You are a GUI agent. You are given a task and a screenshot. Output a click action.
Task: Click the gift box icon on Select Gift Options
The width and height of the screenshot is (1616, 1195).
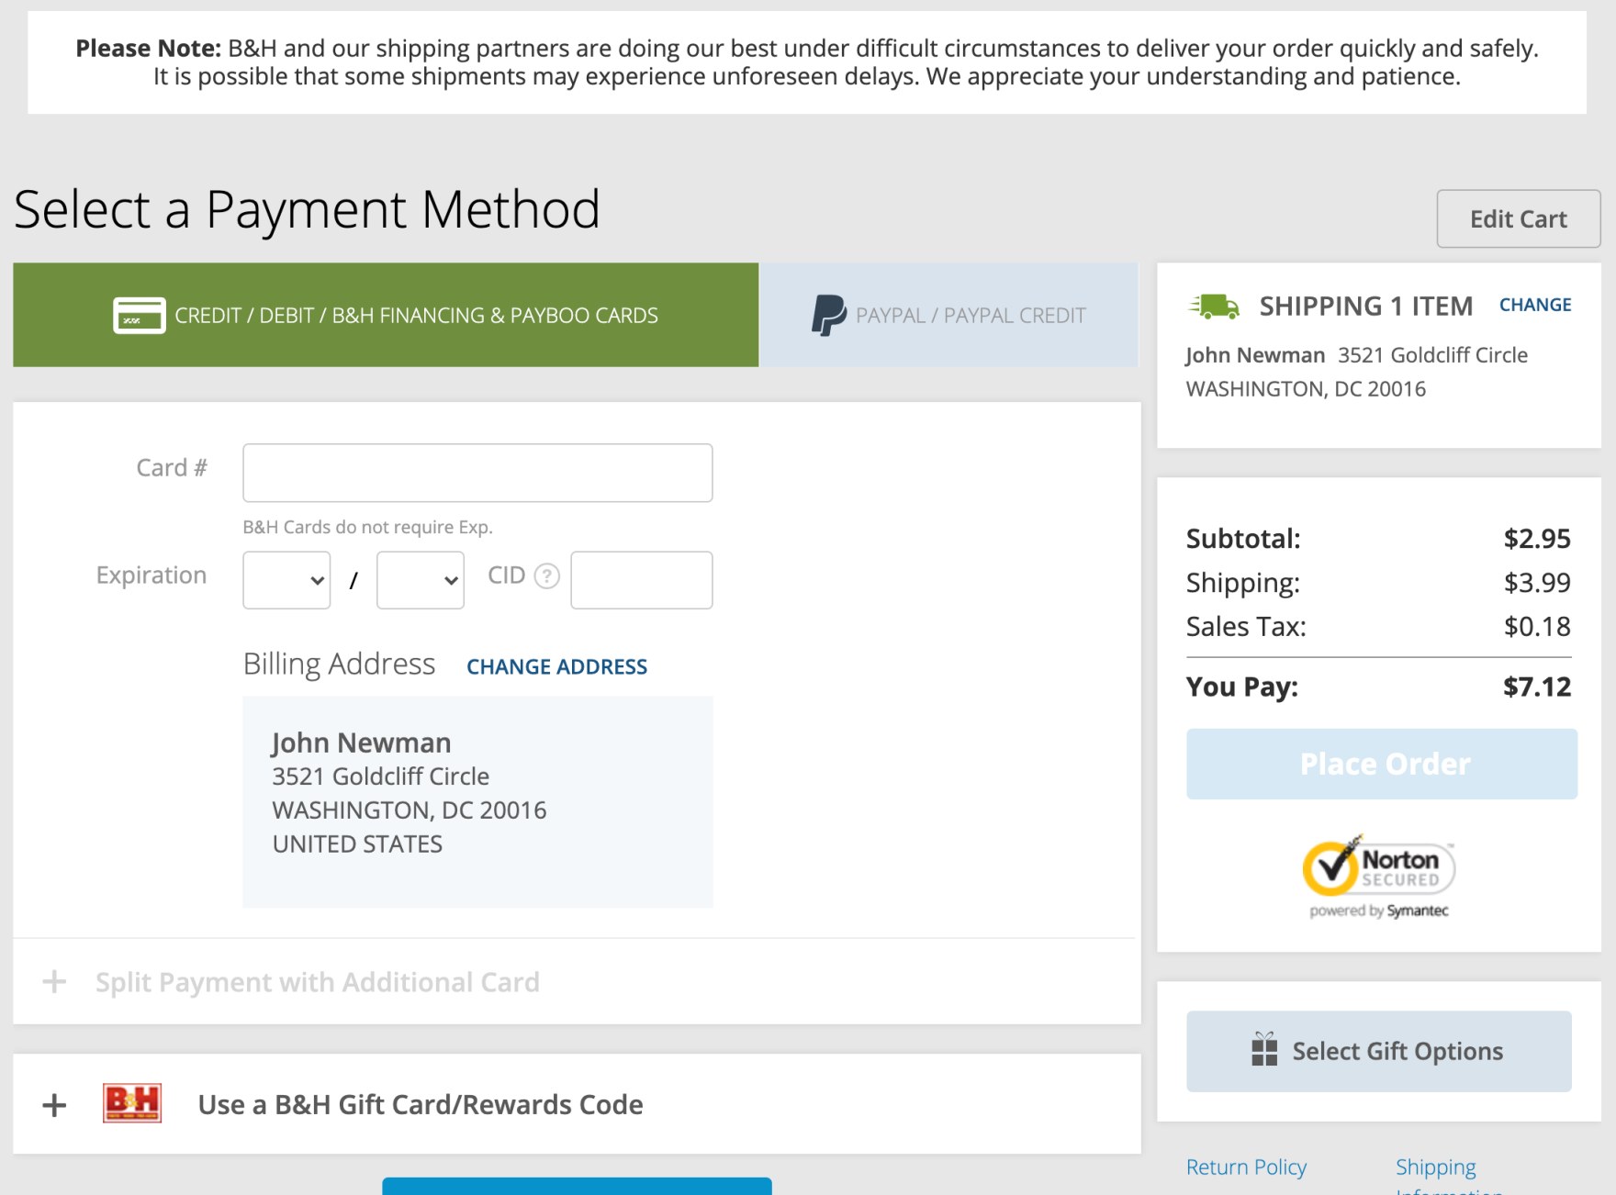[x=1264, y=1051]
